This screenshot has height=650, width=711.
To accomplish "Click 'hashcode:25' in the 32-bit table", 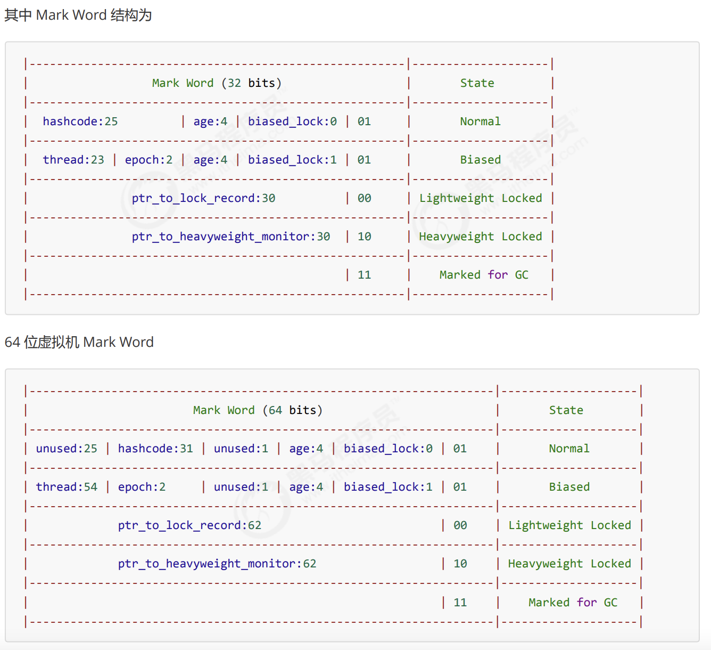I will [80, 121].
